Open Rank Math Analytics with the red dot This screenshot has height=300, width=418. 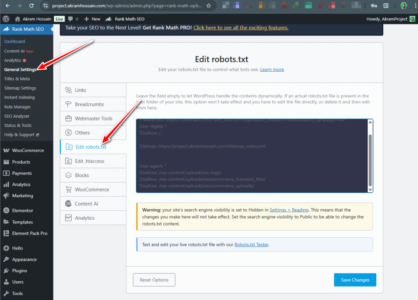click(x=15, y=60)
